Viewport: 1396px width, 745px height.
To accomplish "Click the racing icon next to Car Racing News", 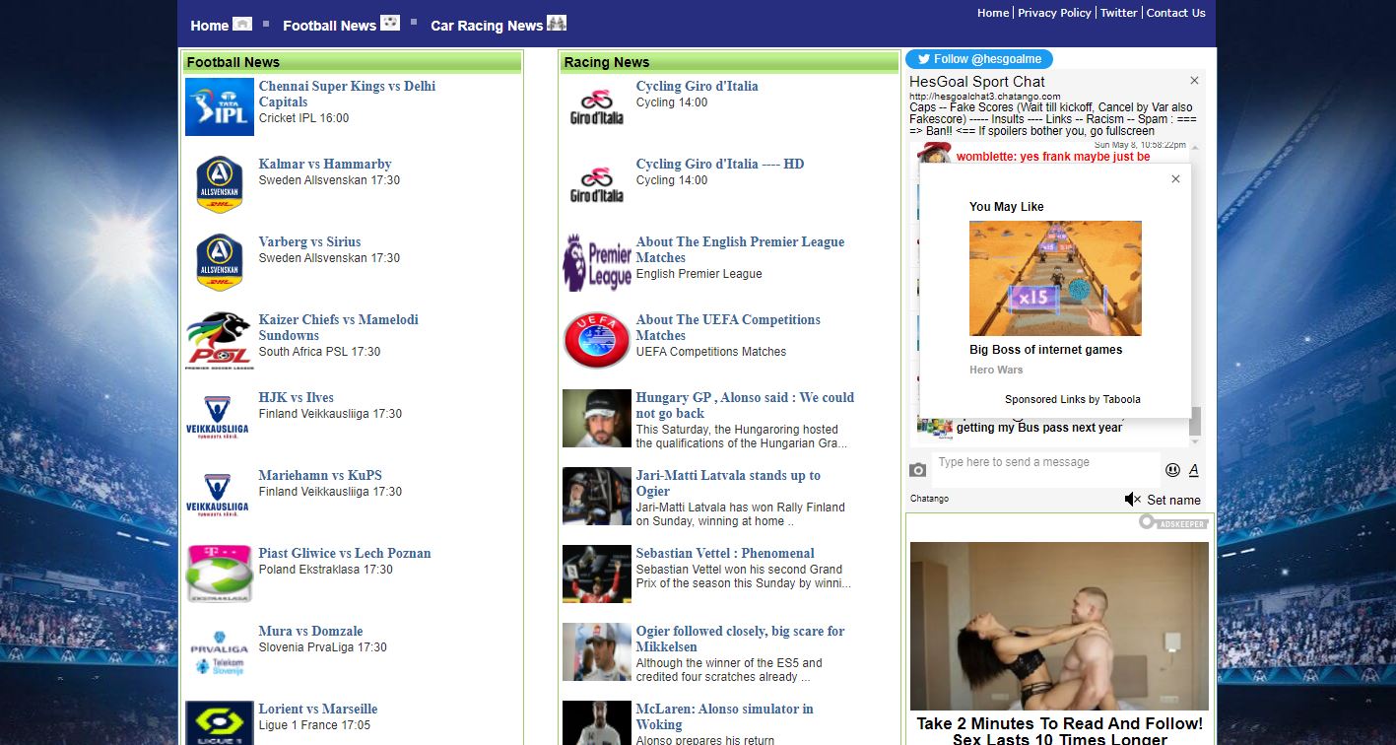I will point(557,23).
